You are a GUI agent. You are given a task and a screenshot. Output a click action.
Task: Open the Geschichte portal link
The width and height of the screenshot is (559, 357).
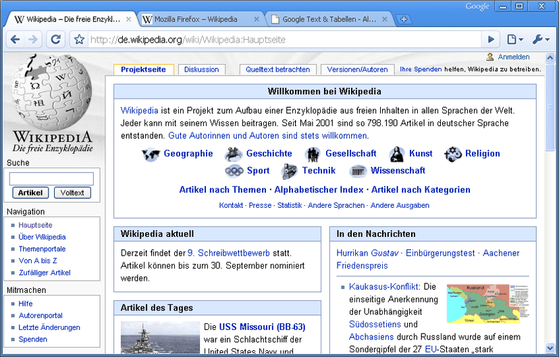pos(269,154)
